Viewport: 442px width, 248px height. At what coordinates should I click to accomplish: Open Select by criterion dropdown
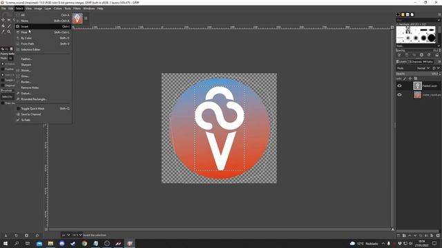tap(8, 96)
